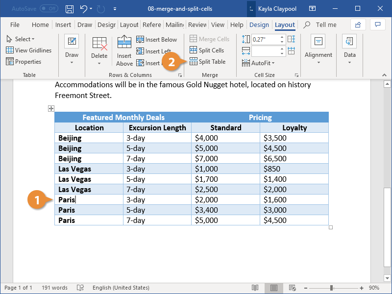Screen dimensions: 392x294
Task: Open Read Mode from the status bar
Action: click(x=255, y=288)
